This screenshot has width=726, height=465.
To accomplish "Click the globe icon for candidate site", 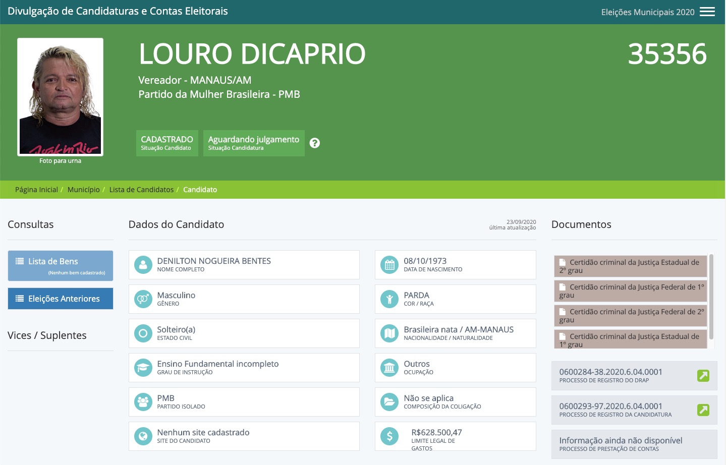I will click(x=143, y=436).
